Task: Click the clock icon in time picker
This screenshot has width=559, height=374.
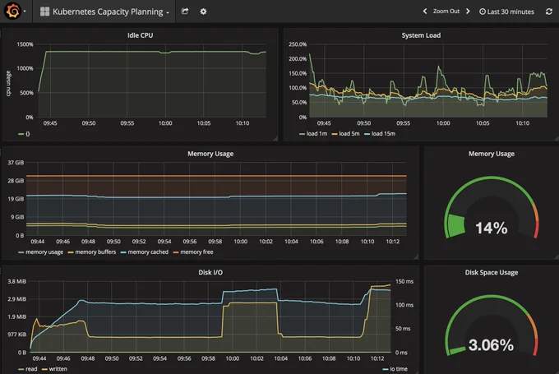Action: point(483,12)
